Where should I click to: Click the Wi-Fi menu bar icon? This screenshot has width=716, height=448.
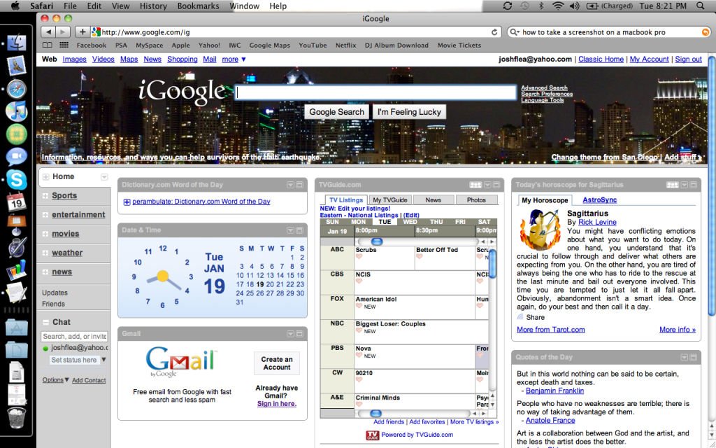tap(557, 6)
